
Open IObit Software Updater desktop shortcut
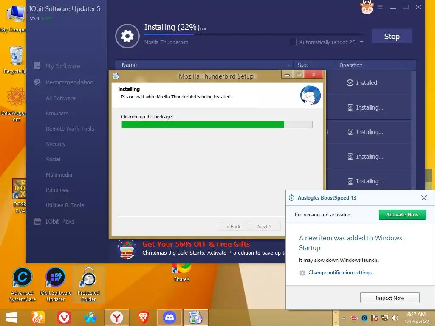click(x=56, y=284)
